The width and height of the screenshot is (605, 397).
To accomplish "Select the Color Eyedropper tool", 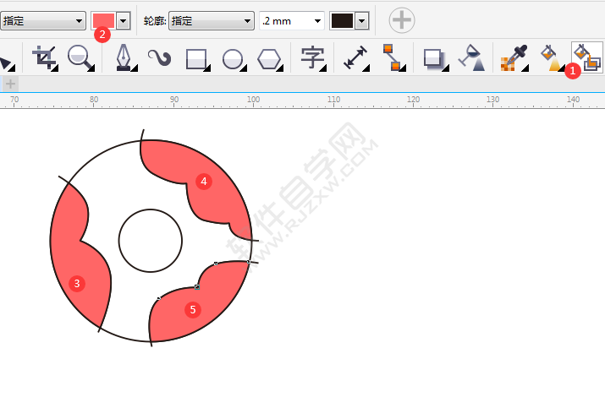I will pos(513,58).
